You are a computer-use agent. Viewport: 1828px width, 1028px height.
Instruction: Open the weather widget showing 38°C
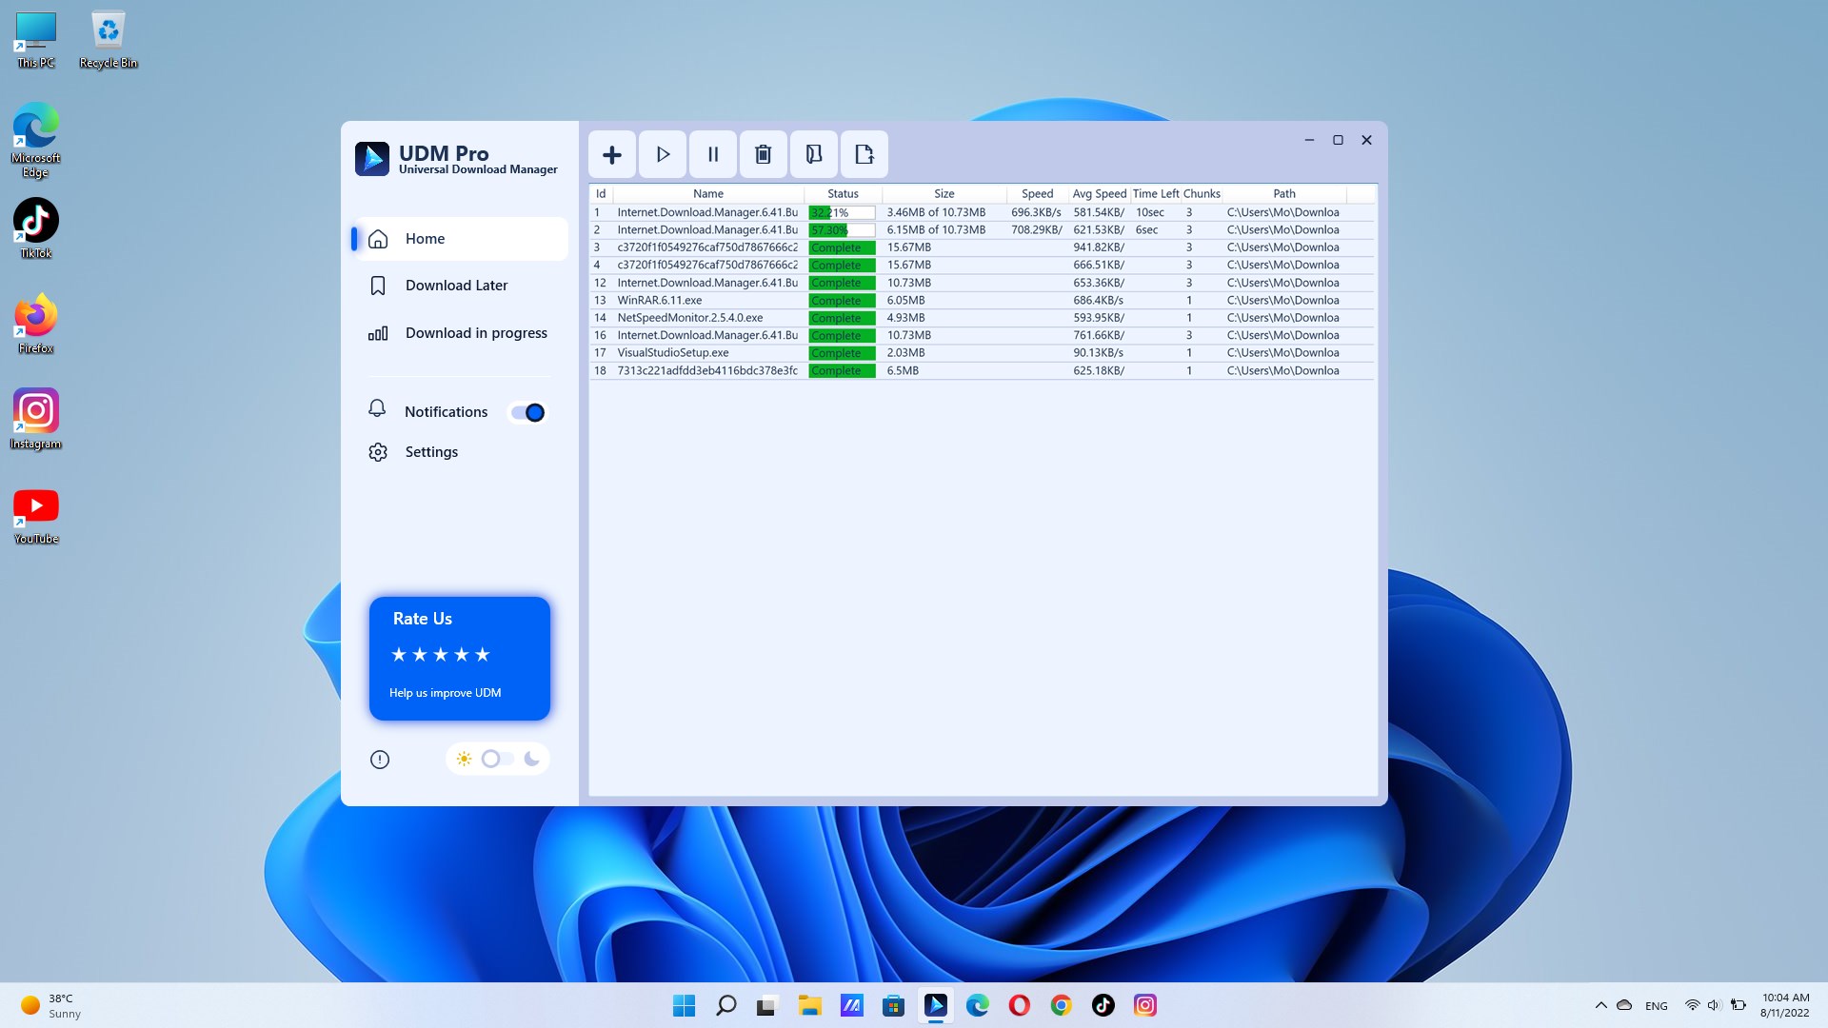point(52,1005)
